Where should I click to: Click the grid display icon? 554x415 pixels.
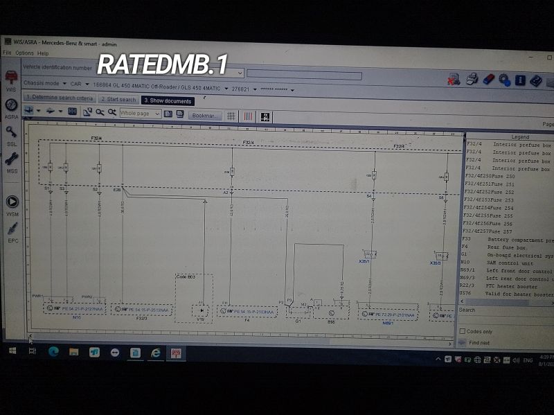(x=231, y=116)
